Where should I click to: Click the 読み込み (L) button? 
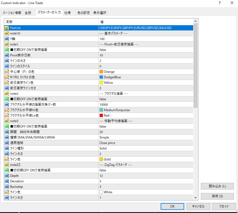tap(217, 186)
